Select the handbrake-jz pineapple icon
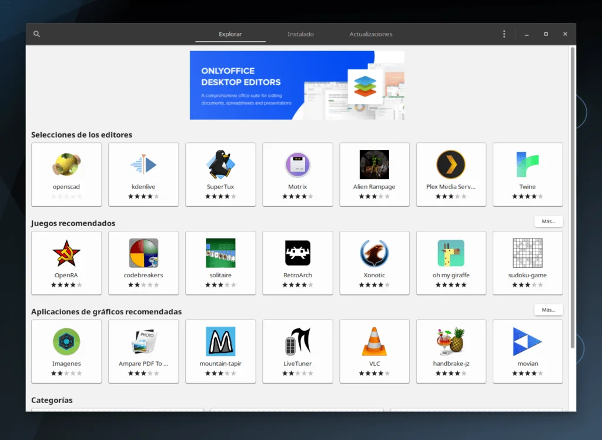This screenshot has width=602, height=440. point(451,341)
